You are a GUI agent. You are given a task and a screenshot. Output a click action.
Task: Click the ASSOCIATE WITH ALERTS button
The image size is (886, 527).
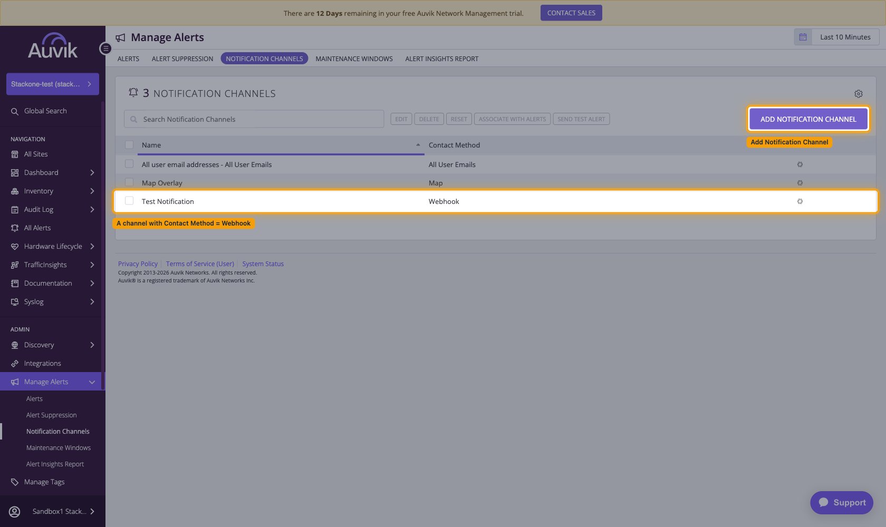512,119
